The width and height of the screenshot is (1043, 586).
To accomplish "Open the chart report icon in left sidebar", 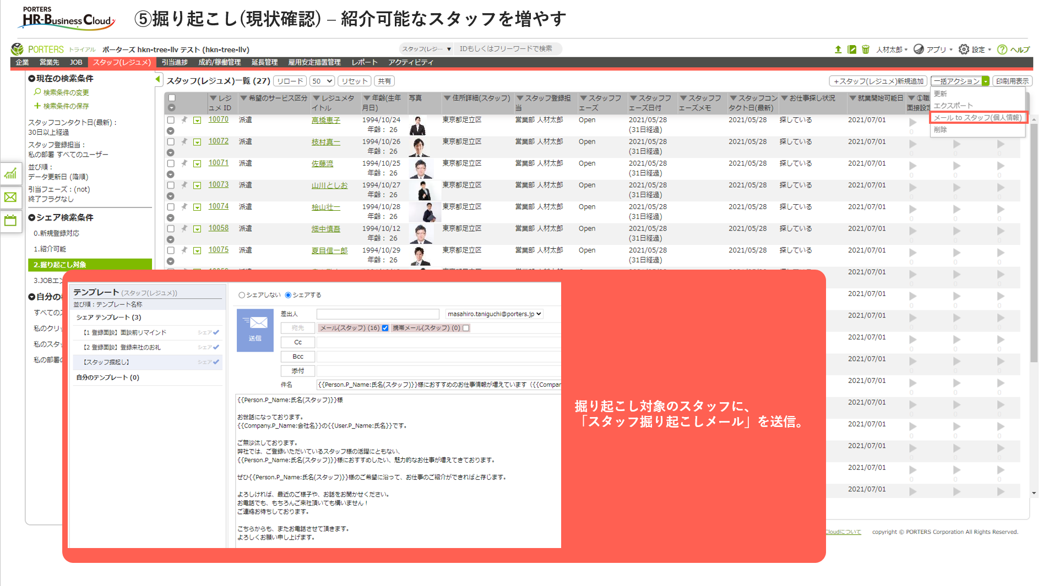I will pos(10,174).
